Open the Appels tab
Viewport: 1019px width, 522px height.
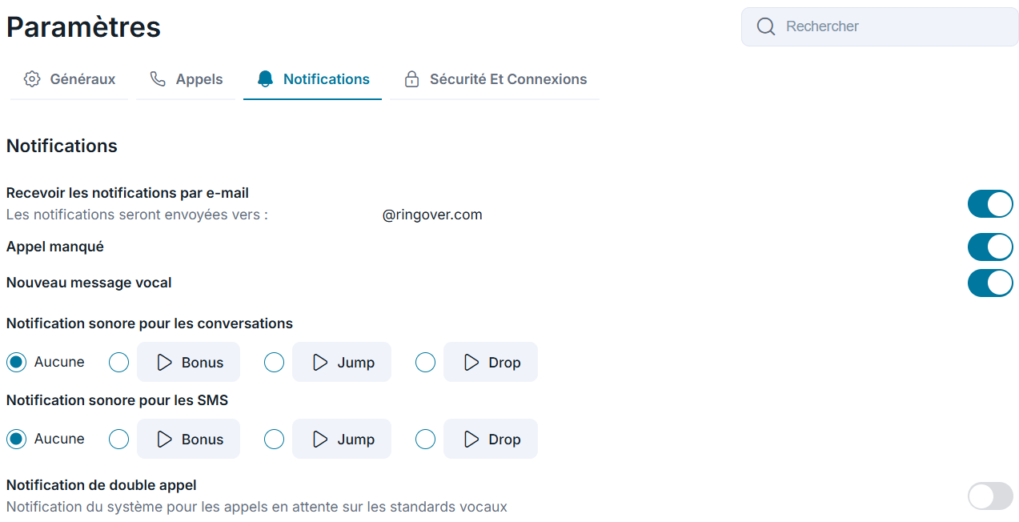(186, 79)
